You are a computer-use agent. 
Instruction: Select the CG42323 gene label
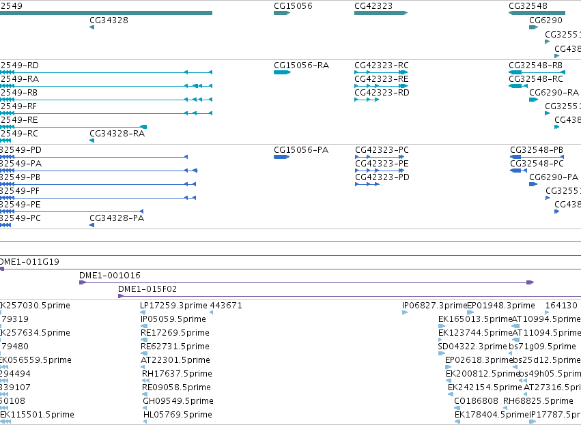point(373,6)
